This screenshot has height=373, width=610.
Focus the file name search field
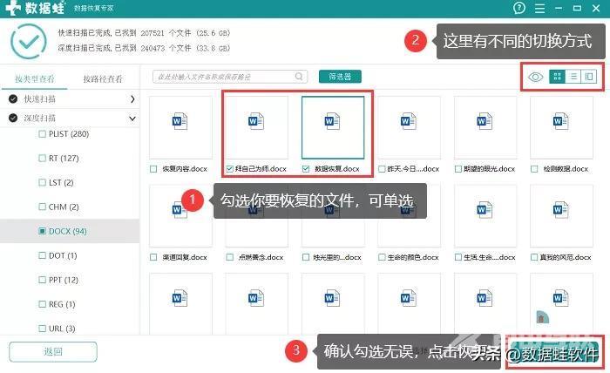coord(229,77)
